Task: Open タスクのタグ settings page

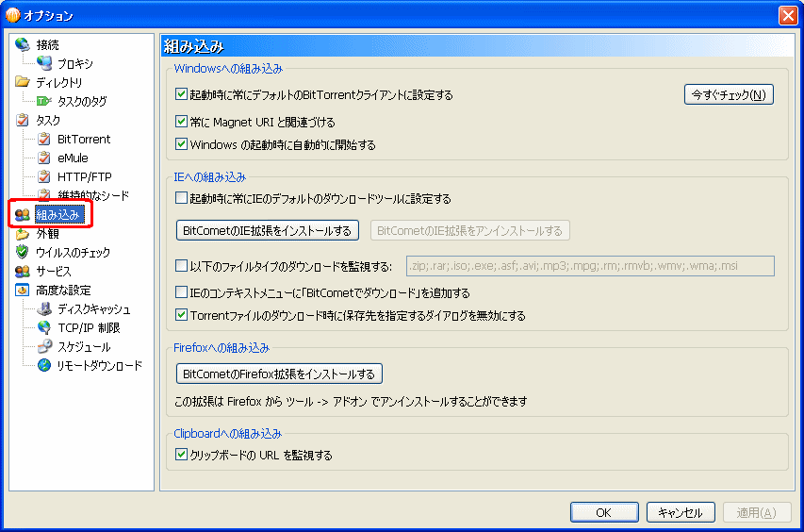Action: tap(82, 102)
